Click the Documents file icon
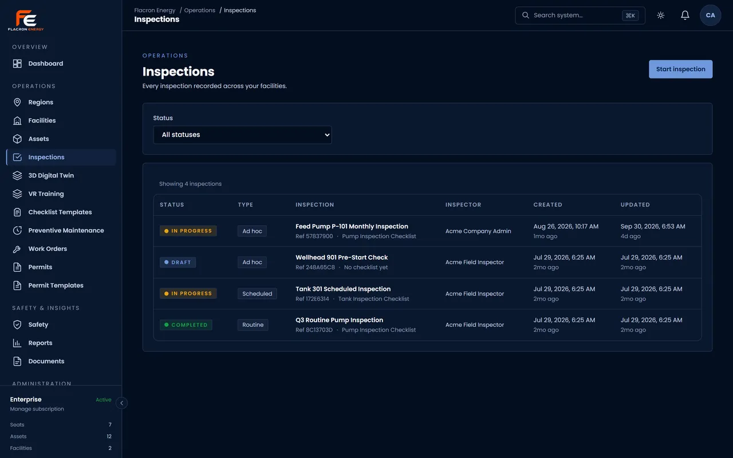This screenshot has width=733, height=458. point(17,361)
